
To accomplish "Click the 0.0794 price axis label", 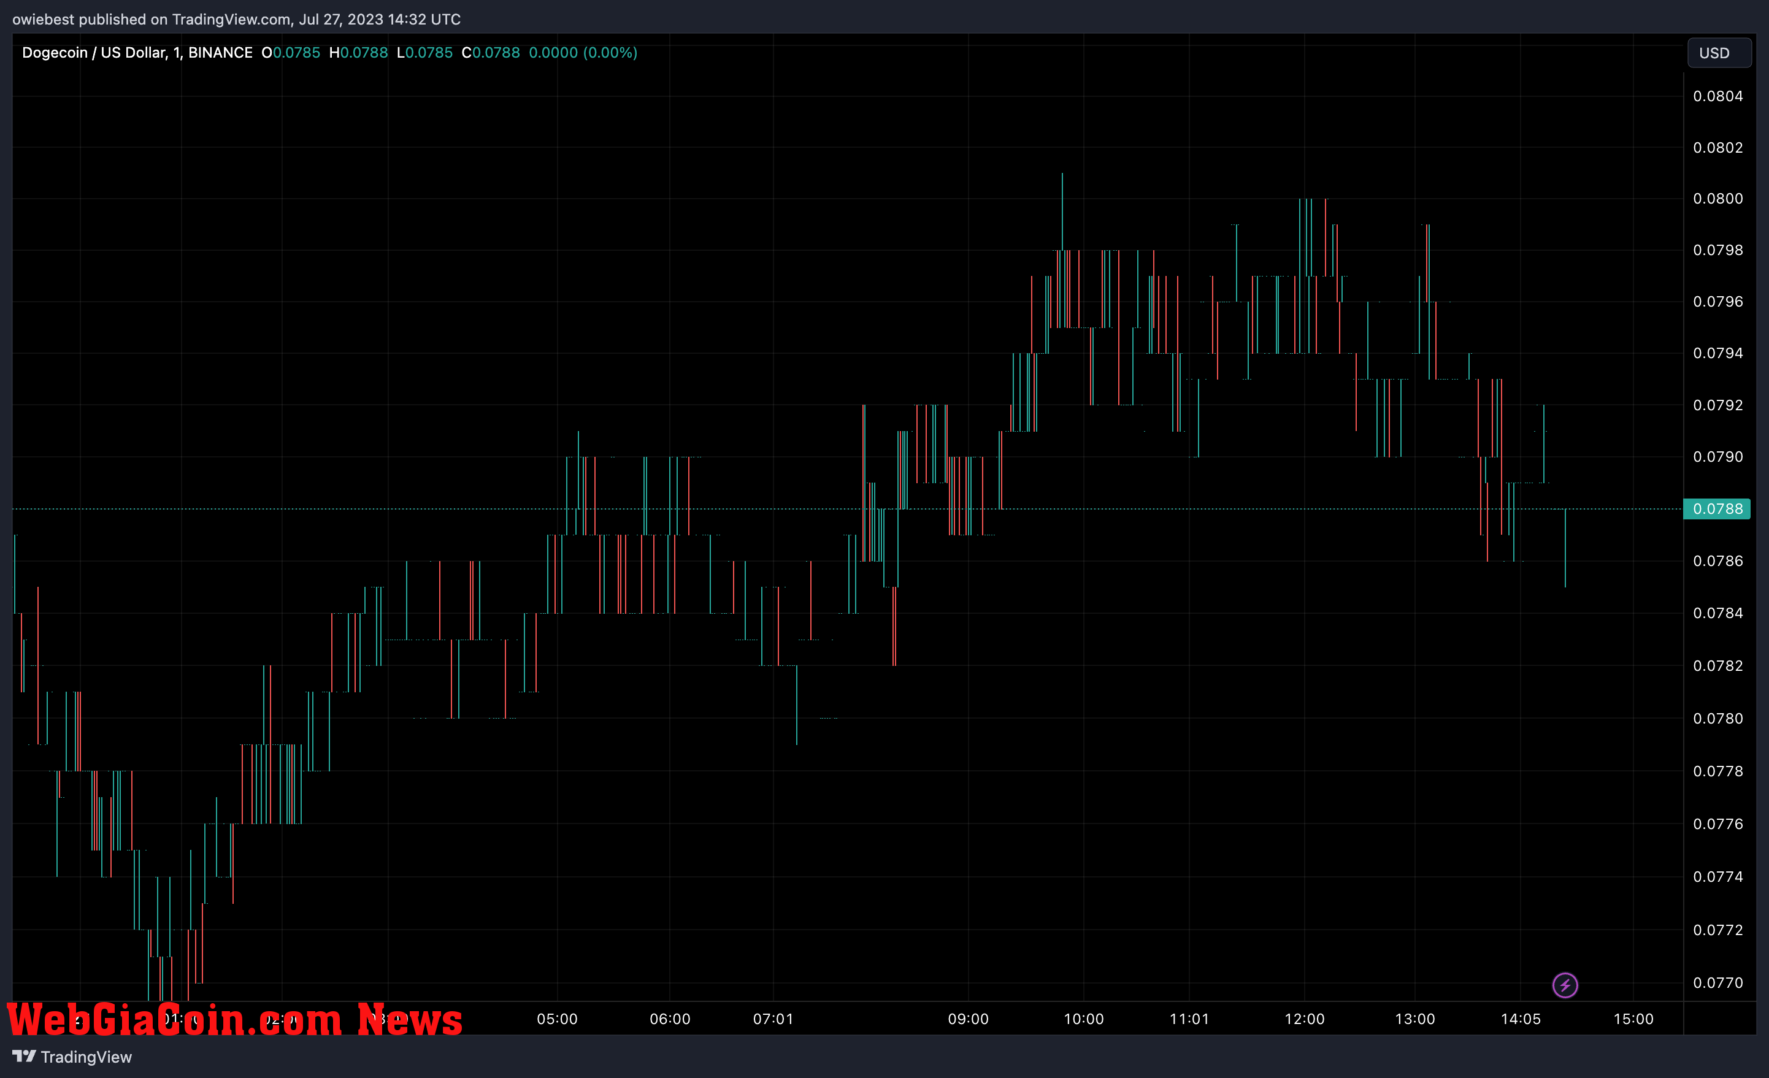I will coord(1717,353).
